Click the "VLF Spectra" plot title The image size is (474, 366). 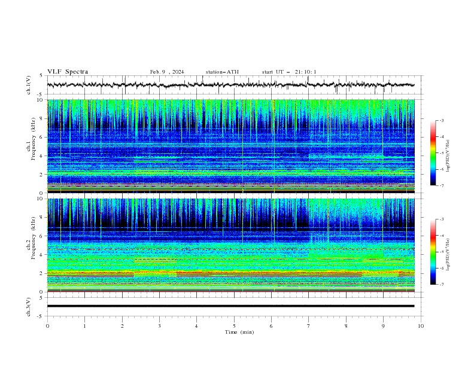pos(68,72)
